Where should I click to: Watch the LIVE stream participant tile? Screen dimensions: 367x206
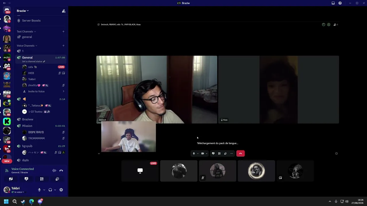coord(140,171)
